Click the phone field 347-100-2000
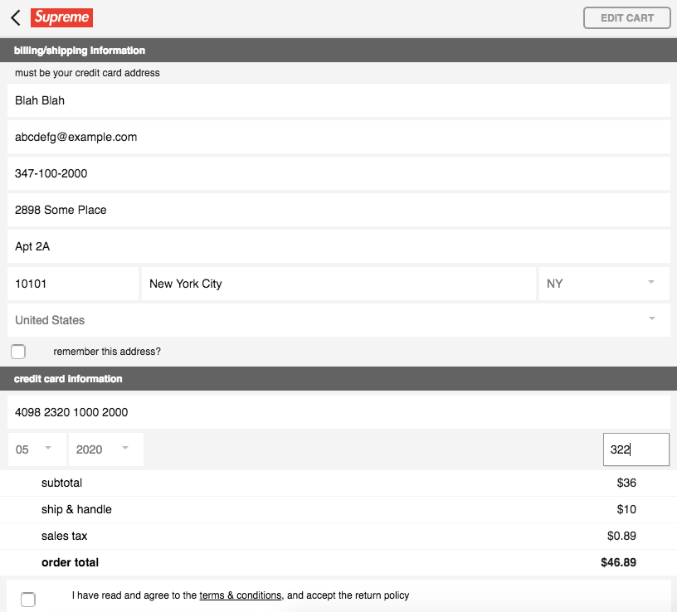The width and height of the screenshot is (677, 612). [338, 173]
